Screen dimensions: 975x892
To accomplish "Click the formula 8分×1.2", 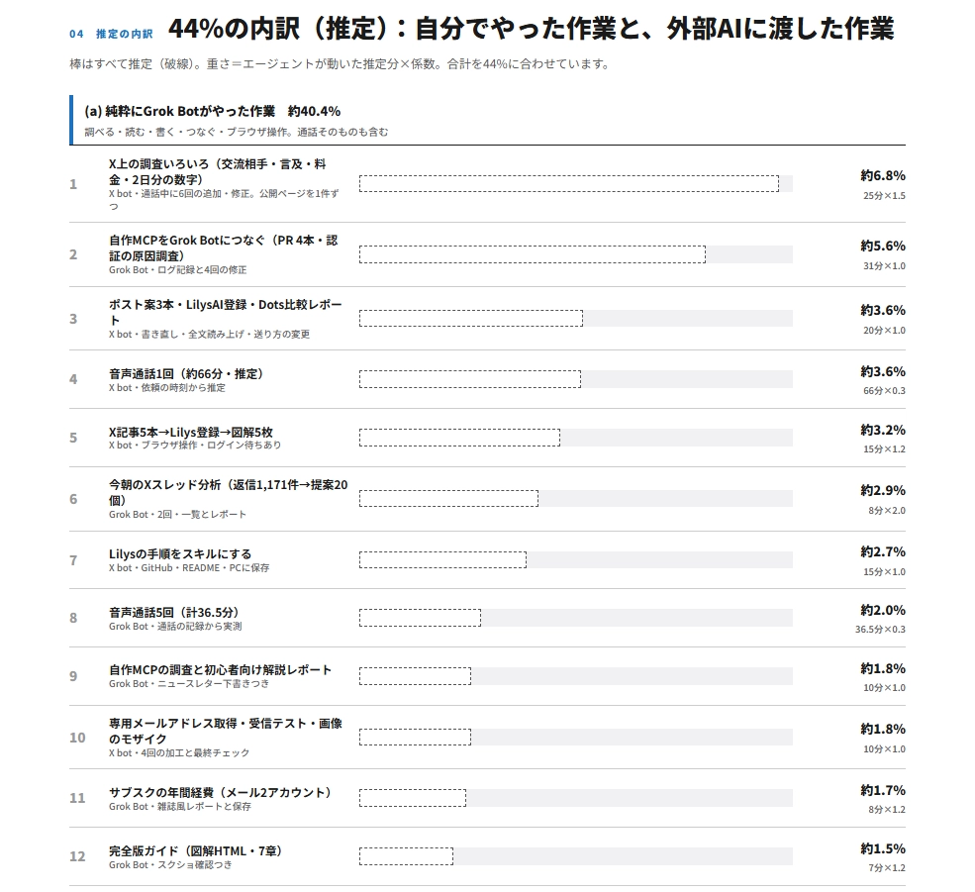I will pos(887,810).
